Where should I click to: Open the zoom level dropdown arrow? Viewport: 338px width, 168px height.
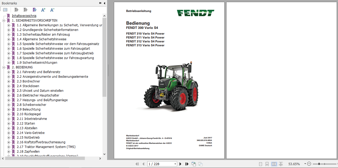pyautogui.click(x=305, y=164)
